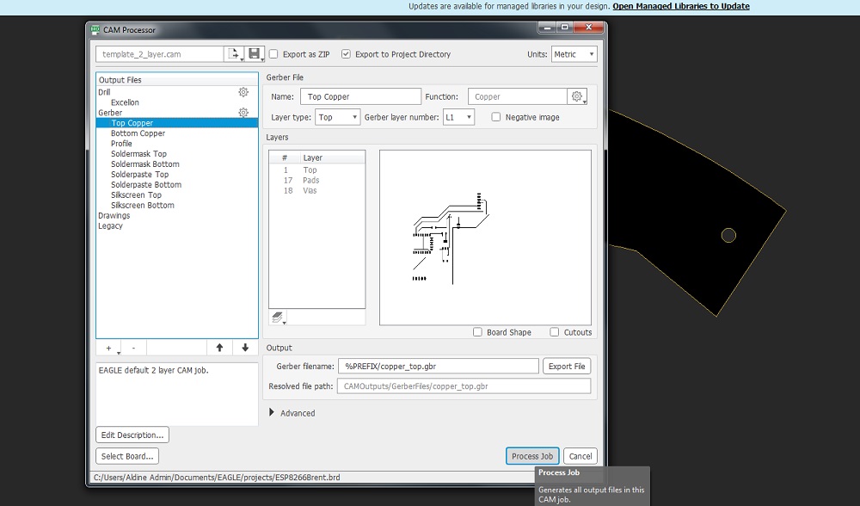Open the load CAM job file icon
Viewport: 860px width, 506px height.
[x=234, y=53]
